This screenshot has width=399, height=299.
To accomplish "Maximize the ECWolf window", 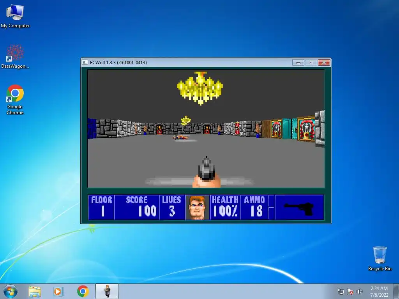I will (311, 63).
